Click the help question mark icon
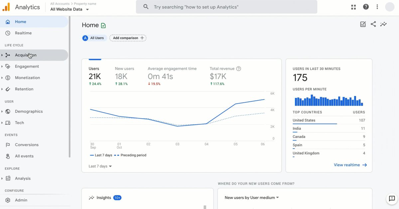Image resolution: width=399 pixels, height=209 pixels. coord(366,7)
